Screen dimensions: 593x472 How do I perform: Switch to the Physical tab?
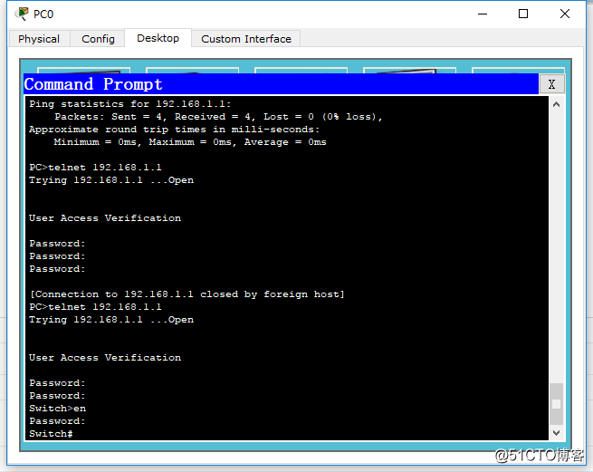click(x=39, y=39)
